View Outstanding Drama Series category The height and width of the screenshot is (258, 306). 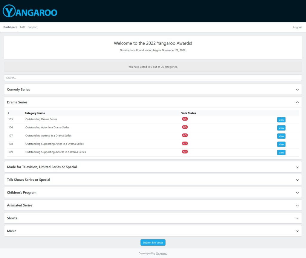(x=281, y=120)
